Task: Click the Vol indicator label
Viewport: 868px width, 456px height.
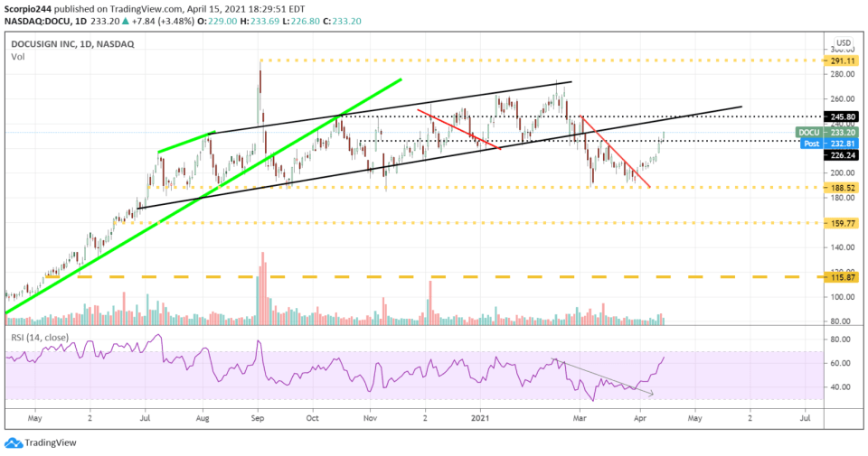Action: (x=18, y=57)
